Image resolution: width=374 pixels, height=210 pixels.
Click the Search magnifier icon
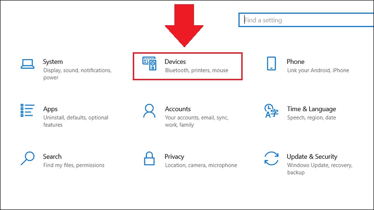pos(28,158)
